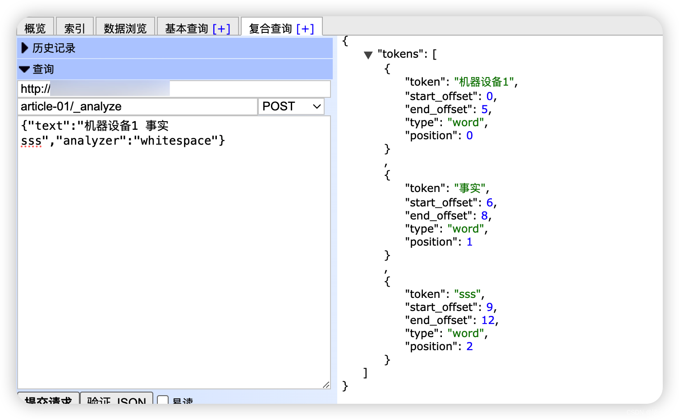Open the 索引 tab
This screenshot has width=679, height=420.
(x=74, y=28)
